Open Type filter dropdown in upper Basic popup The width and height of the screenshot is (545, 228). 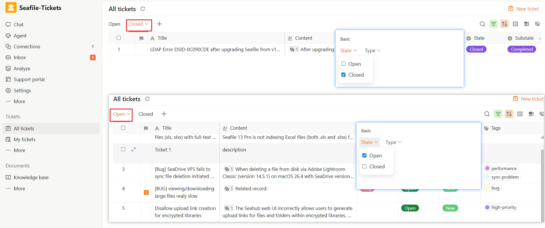point(372,51)
